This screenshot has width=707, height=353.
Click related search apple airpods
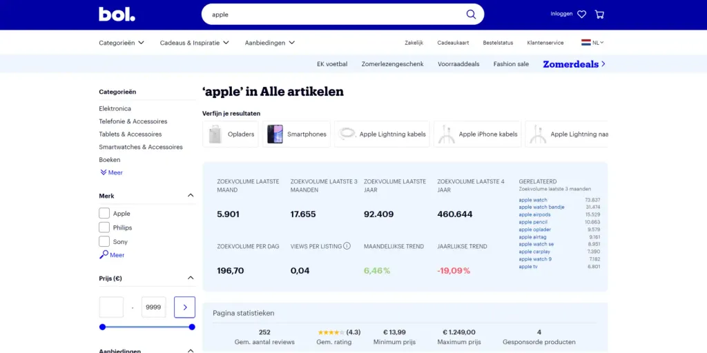click(534, 214)
